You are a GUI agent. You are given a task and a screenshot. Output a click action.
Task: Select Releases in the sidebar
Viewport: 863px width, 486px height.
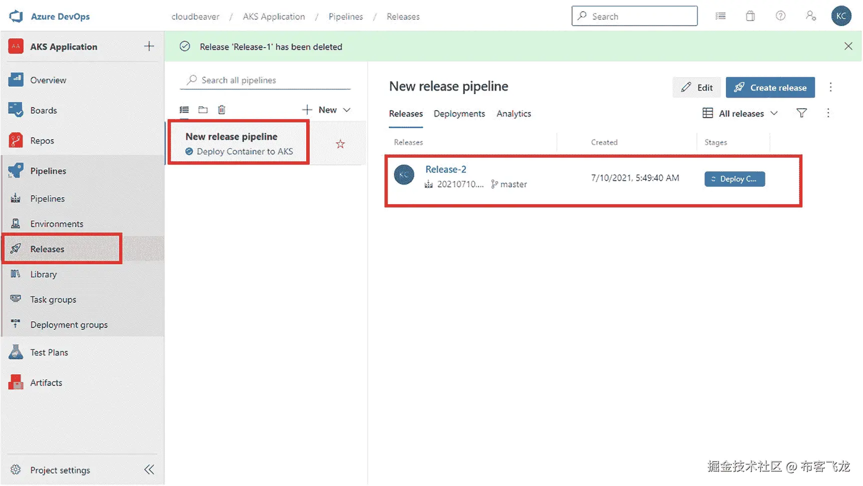coord(83,249)
